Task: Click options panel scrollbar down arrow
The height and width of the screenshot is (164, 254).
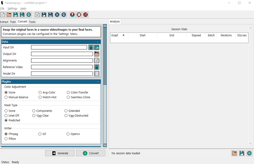Action: click(x=105, y=145)
